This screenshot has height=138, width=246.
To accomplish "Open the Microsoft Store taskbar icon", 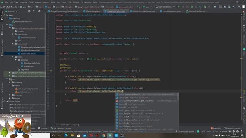I will tap(78, 135).
